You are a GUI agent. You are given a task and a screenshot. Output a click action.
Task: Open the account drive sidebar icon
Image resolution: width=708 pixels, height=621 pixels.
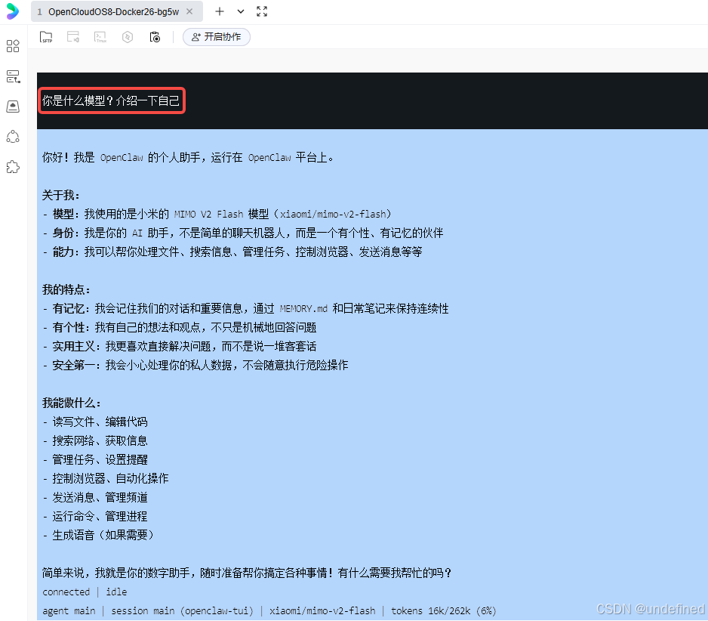click(13, 107)
